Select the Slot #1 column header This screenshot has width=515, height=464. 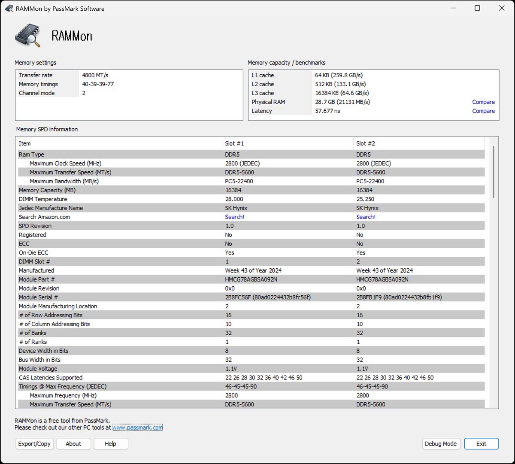[234, 144]
